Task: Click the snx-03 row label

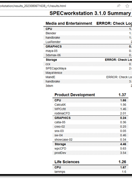Action: coord(59,131)
